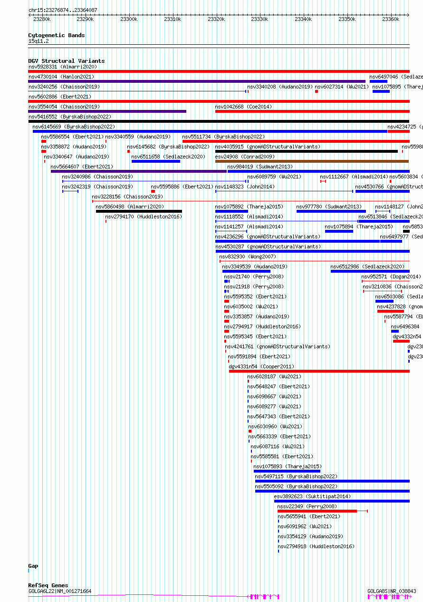
Task: Select variant nsv1148323 (John2014)
Action: [245, 187]
